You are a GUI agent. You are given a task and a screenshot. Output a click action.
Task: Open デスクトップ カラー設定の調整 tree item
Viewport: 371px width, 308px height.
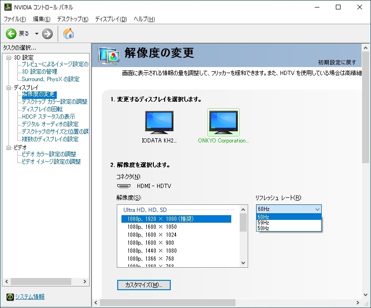(55, 102)
